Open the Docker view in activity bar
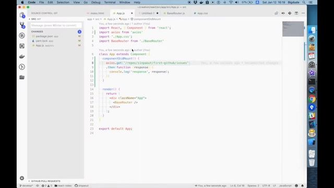334x188 pixels. tap(22, 56)
